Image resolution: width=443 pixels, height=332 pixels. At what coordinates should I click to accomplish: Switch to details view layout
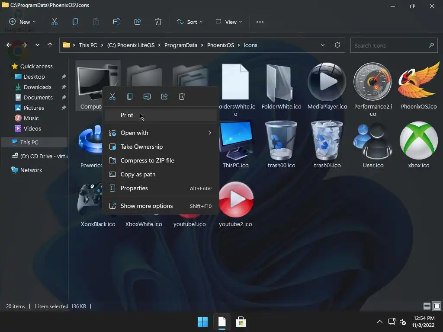click(427, 306)
